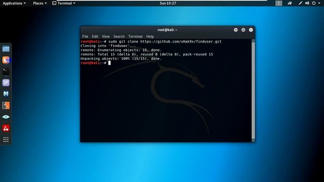Open the text notes app in dock
The image size is (324, 182).
(6, 83)
